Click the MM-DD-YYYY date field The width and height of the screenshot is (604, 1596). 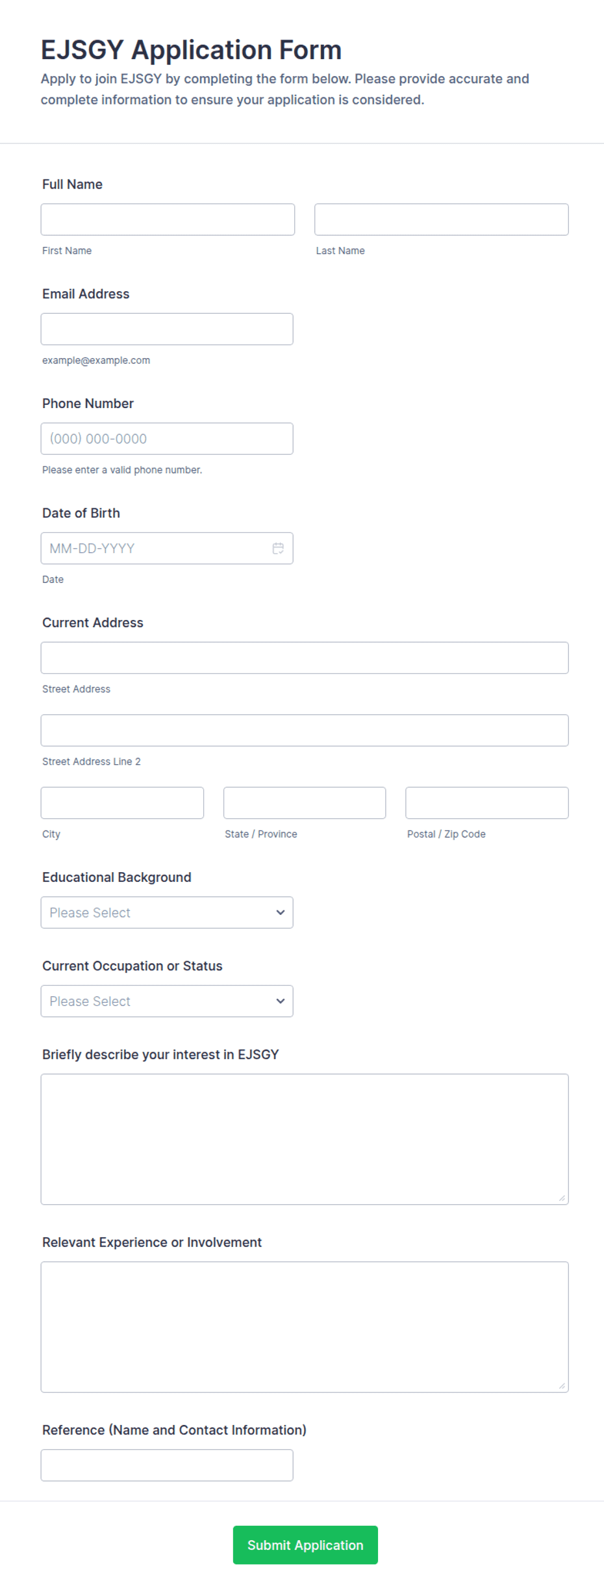(x=167, y=548)
